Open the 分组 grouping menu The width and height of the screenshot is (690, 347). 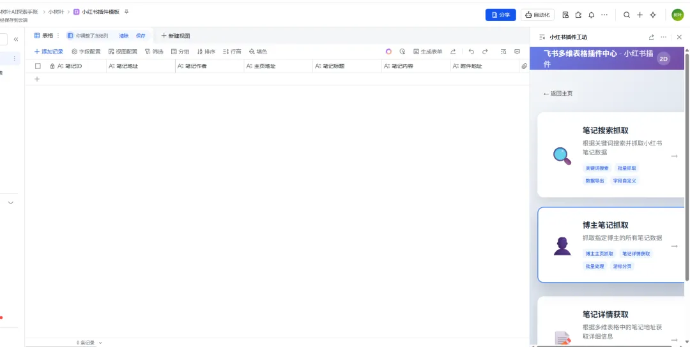click(x=180, y=52)
